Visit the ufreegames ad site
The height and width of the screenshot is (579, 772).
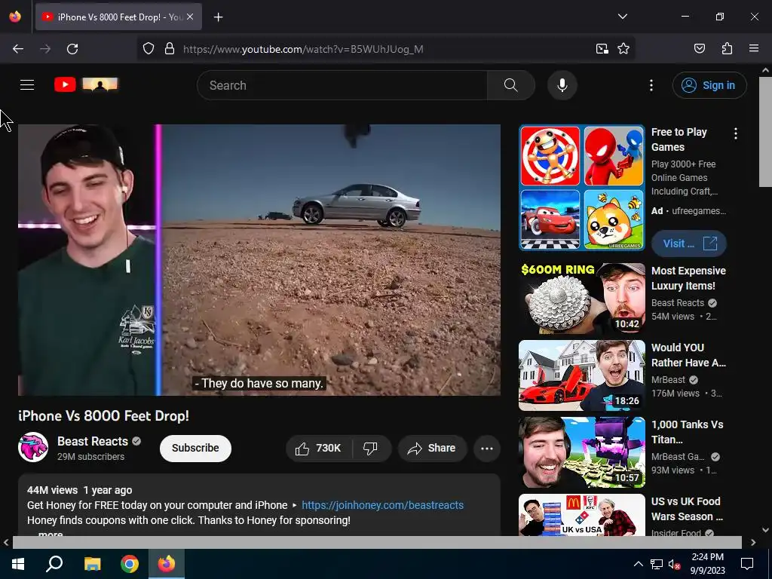coord(689,244)
